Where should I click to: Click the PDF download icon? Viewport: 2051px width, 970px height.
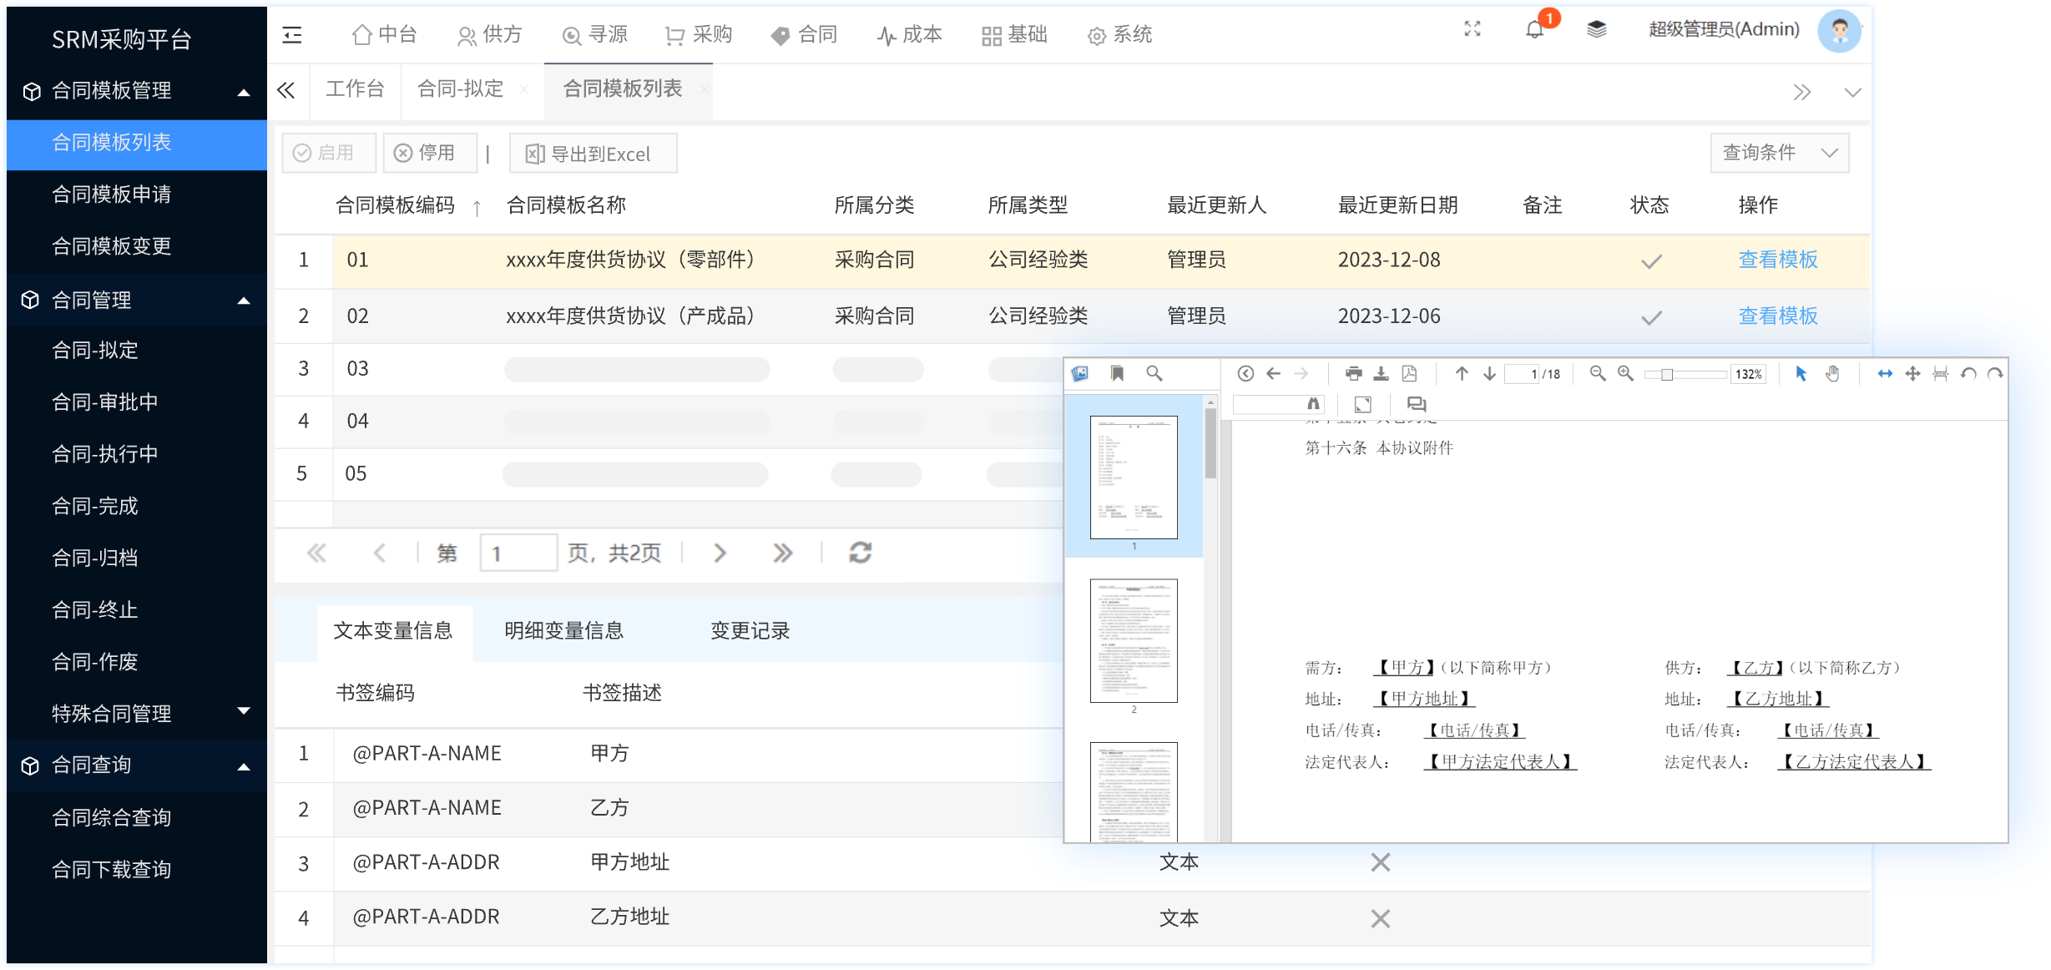[x=1382, y=374]
